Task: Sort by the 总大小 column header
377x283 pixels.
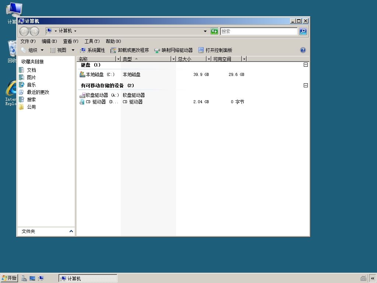Action: (191, 59)
